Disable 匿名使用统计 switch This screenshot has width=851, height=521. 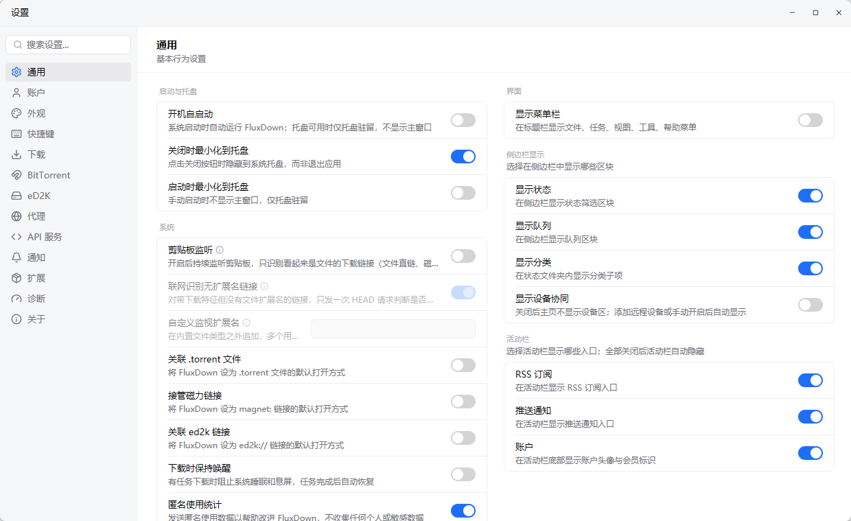click(x=463, y=511)
